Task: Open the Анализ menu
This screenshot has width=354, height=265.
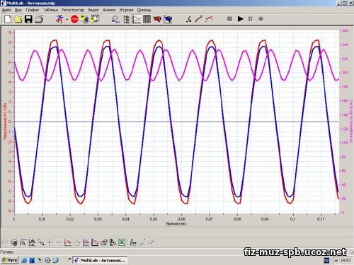Action: (109, 10)
